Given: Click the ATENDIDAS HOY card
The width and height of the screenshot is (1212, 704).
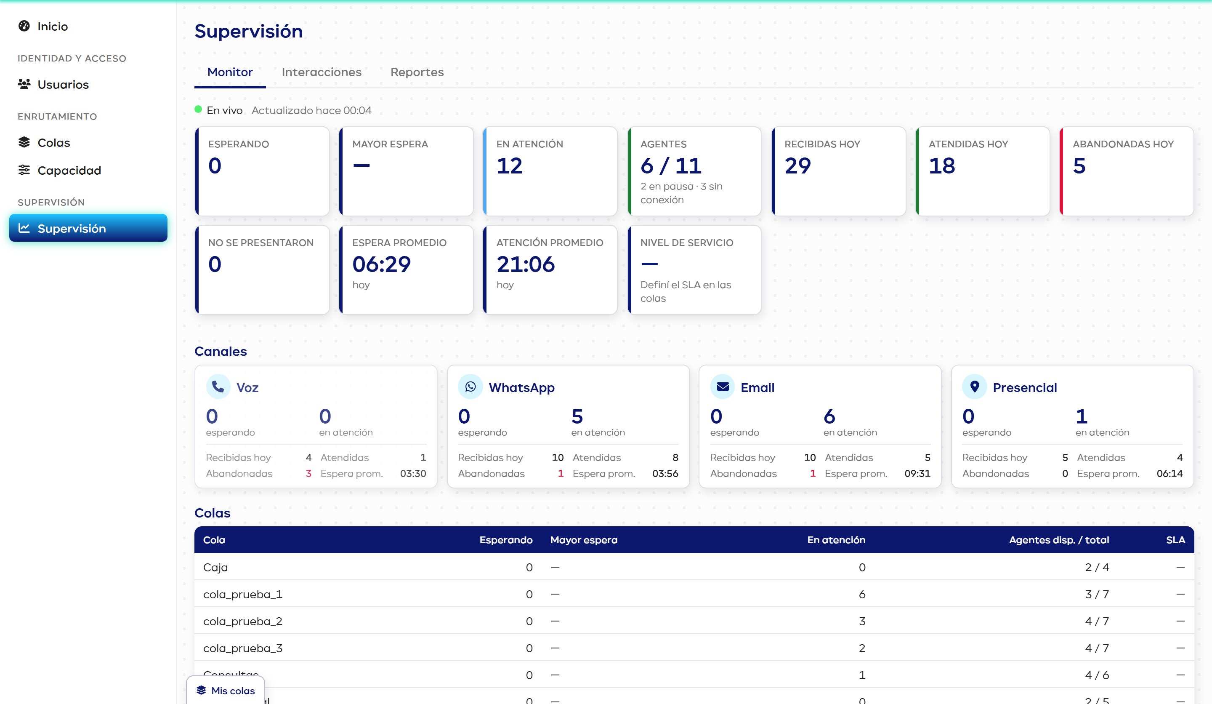Looking at the screenshot, I should click(983, 171).
